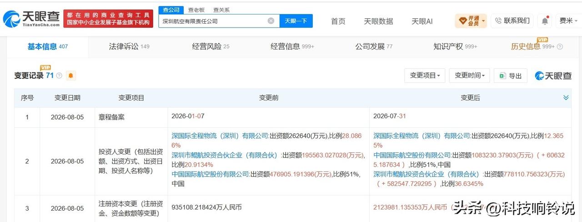Click the 变更后 column header
Image resolution: width=582 pixels, height=222 pixels.
click(x=470, y=98)
